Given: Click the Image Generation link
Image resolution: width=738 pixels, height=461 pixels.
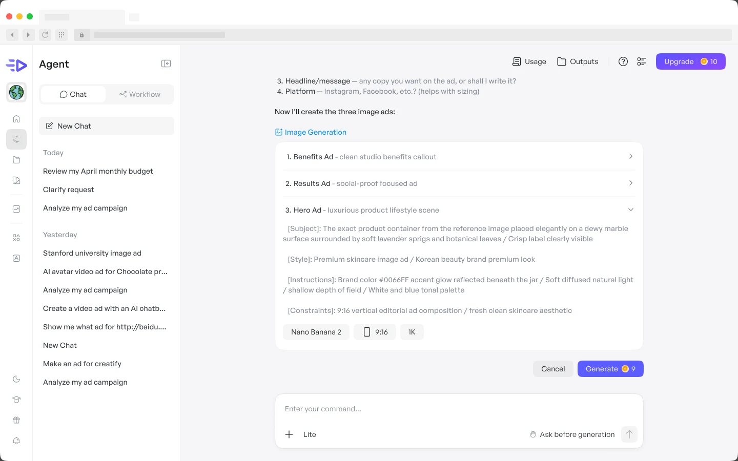Looking at the screenshot, I should [x=311, y=132].
